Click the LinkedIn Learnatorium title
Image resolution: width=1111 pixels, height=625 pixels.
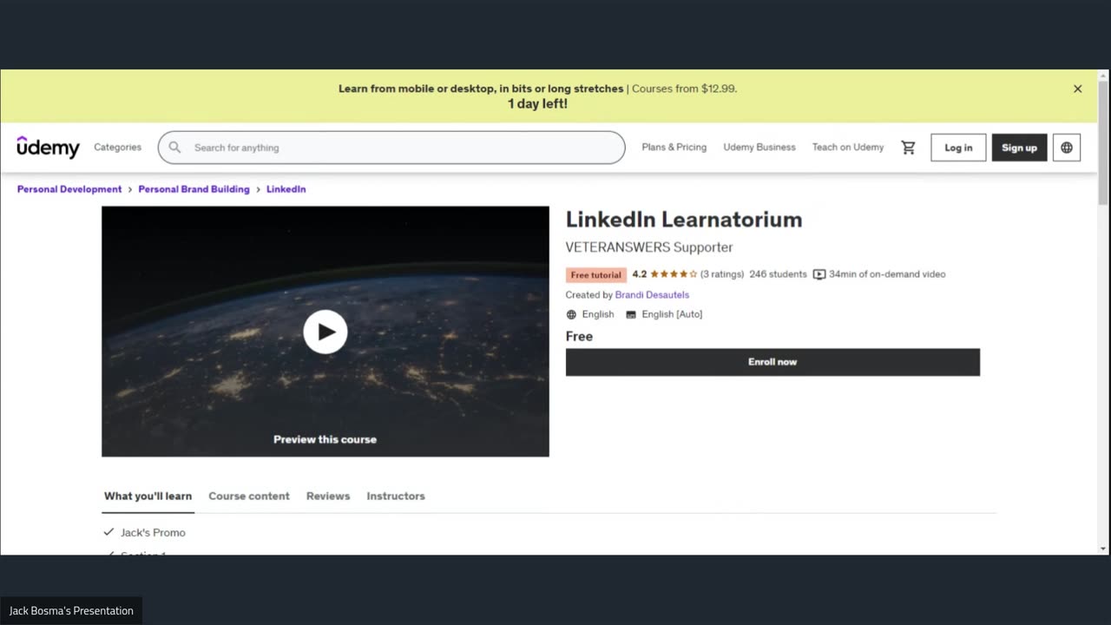tap(684, 220)
